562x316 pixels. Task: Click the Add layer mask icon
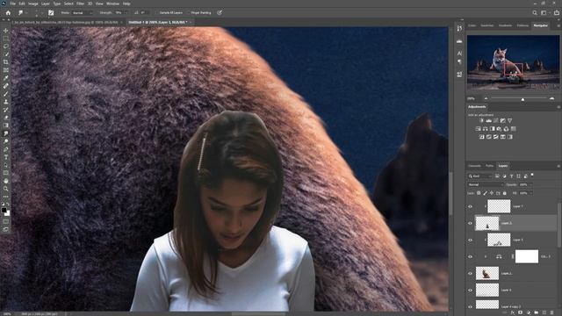(x=520, y=312)
